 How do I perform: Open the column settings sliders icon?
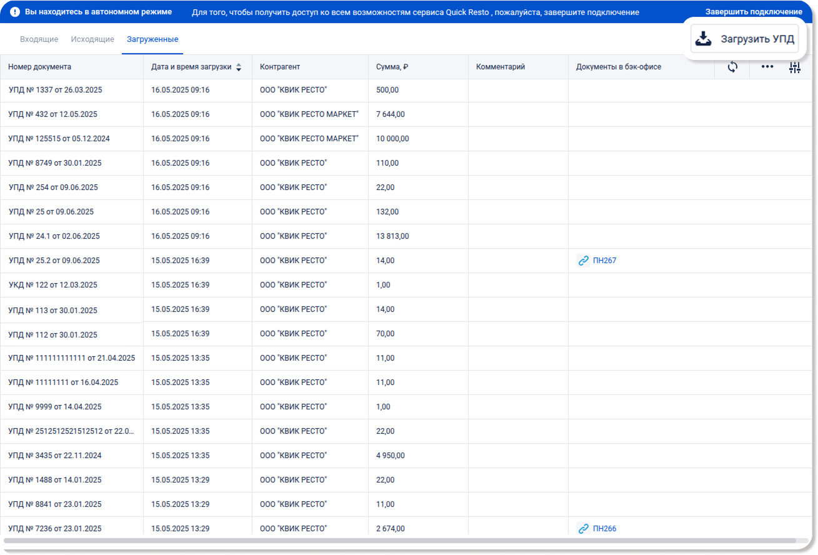(794, 67)
